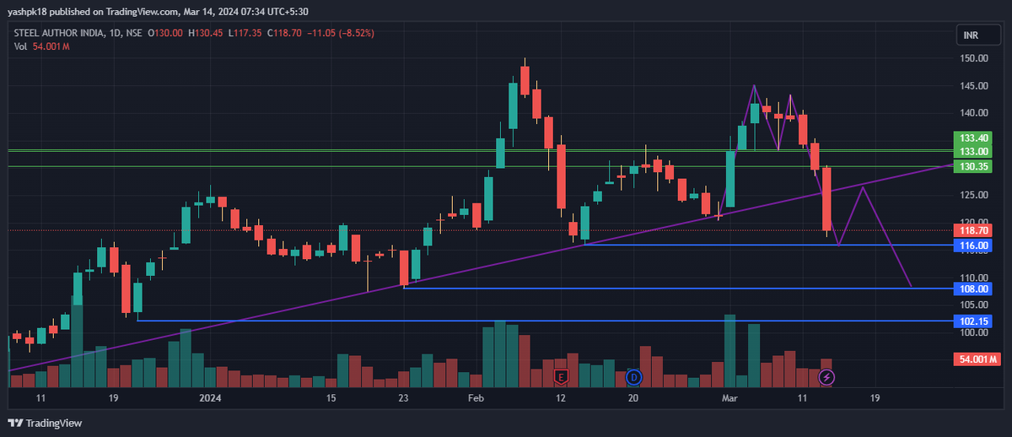Select the blue horizontal line at 116.00

(767, 245)
